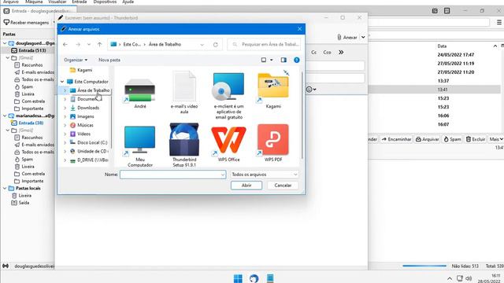Open the view options dropdown arrow
This screenshot has height=283, width=504.
coord(272,60)
